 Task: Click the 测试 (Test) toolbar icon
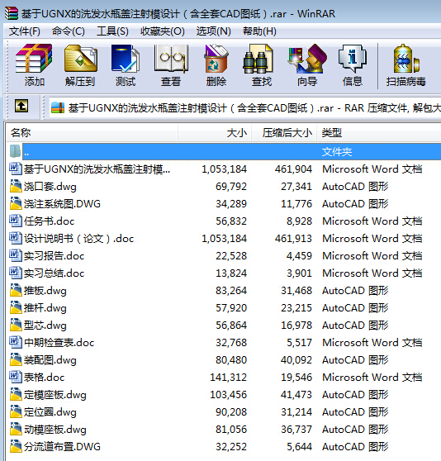[126, 58]
